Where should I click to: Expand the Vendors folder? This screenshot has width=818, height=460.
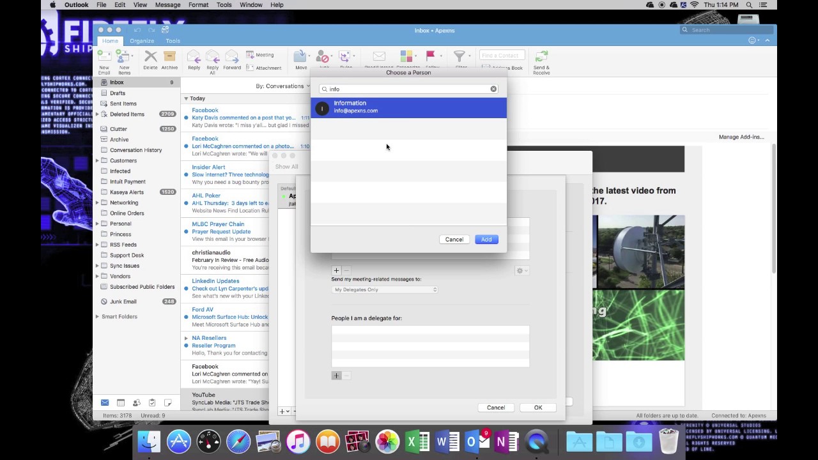97,276
